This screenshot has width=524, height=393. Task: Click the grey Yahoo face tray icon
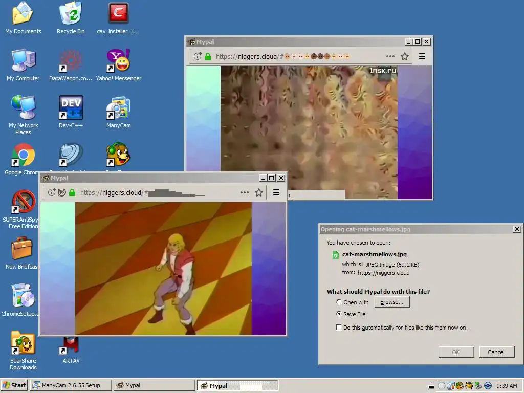click(442, 386)
